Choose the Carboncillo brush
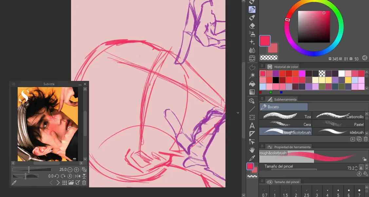The image size is (369, 197). tap(338, 116)
